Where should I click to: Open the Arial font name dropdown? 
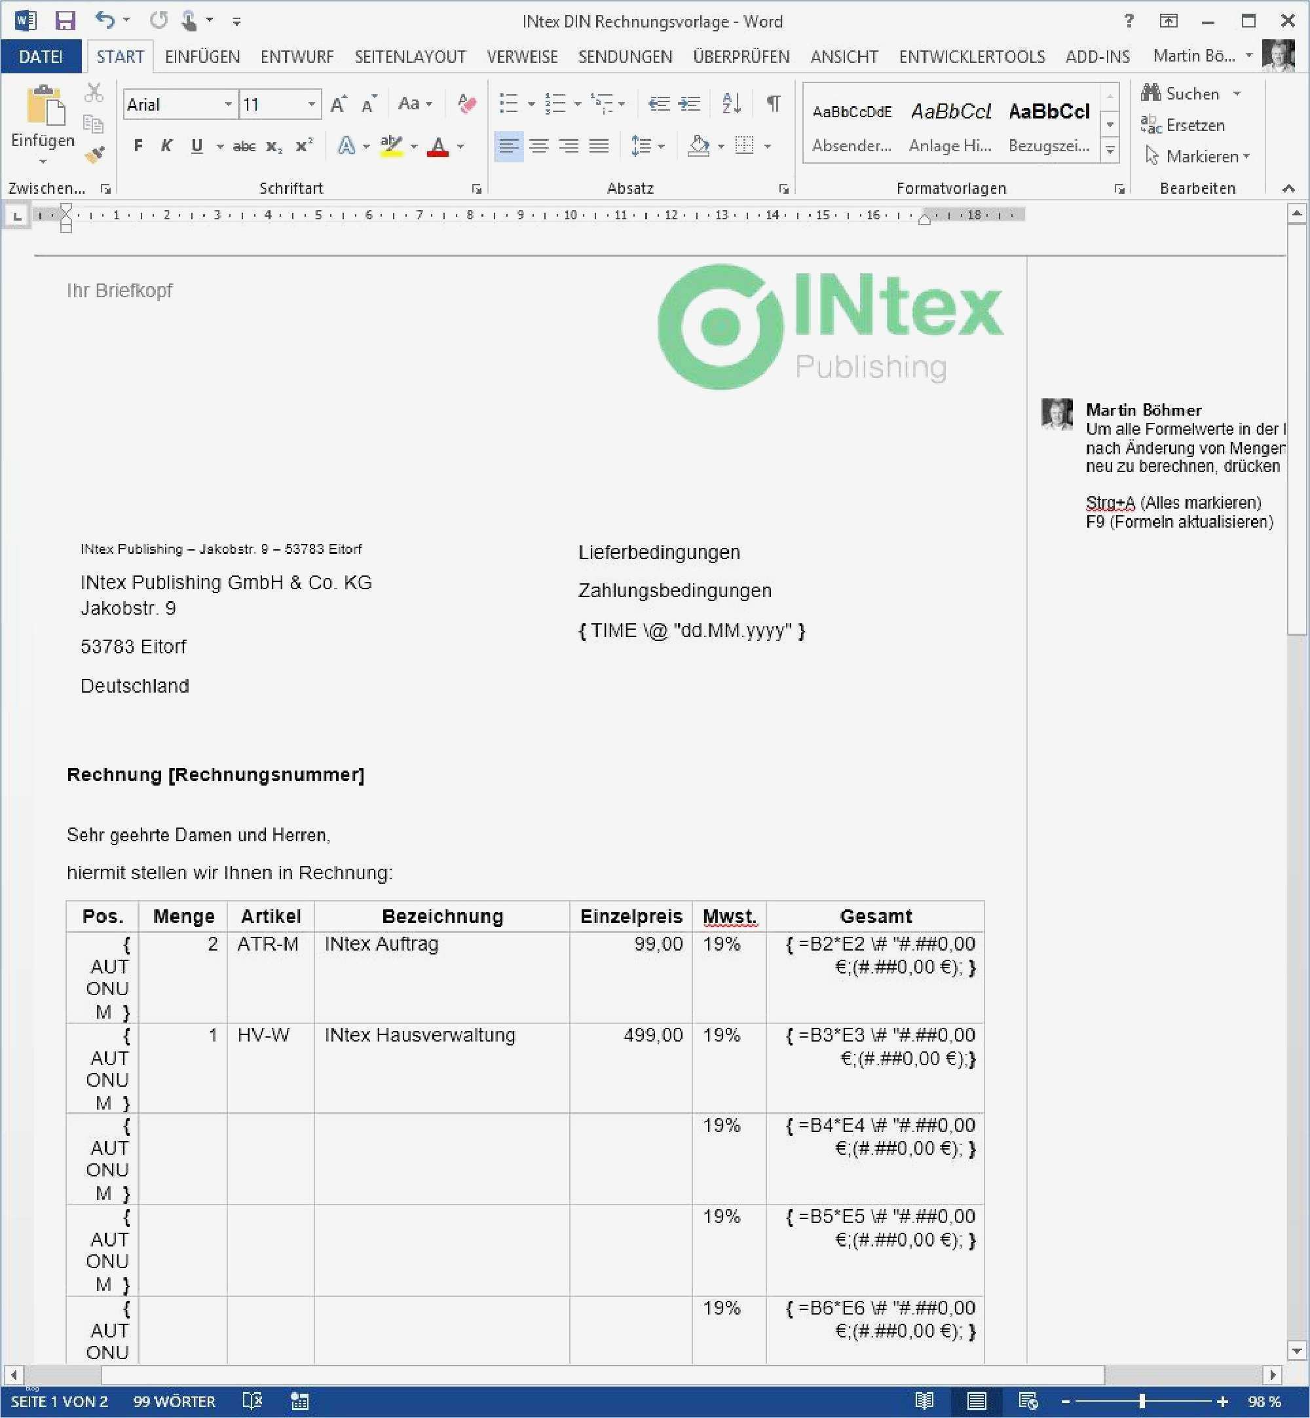(228, 104)
